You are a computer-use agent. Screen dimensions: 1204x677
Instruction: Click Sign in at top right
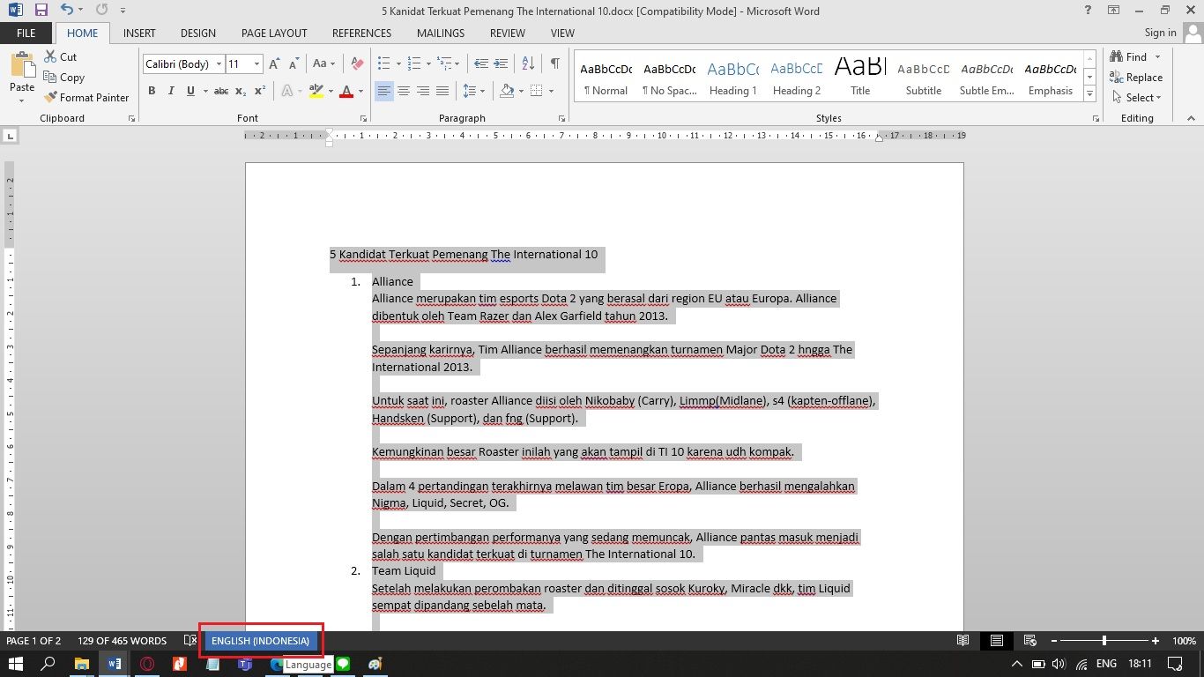click(x=1160, y=33)
